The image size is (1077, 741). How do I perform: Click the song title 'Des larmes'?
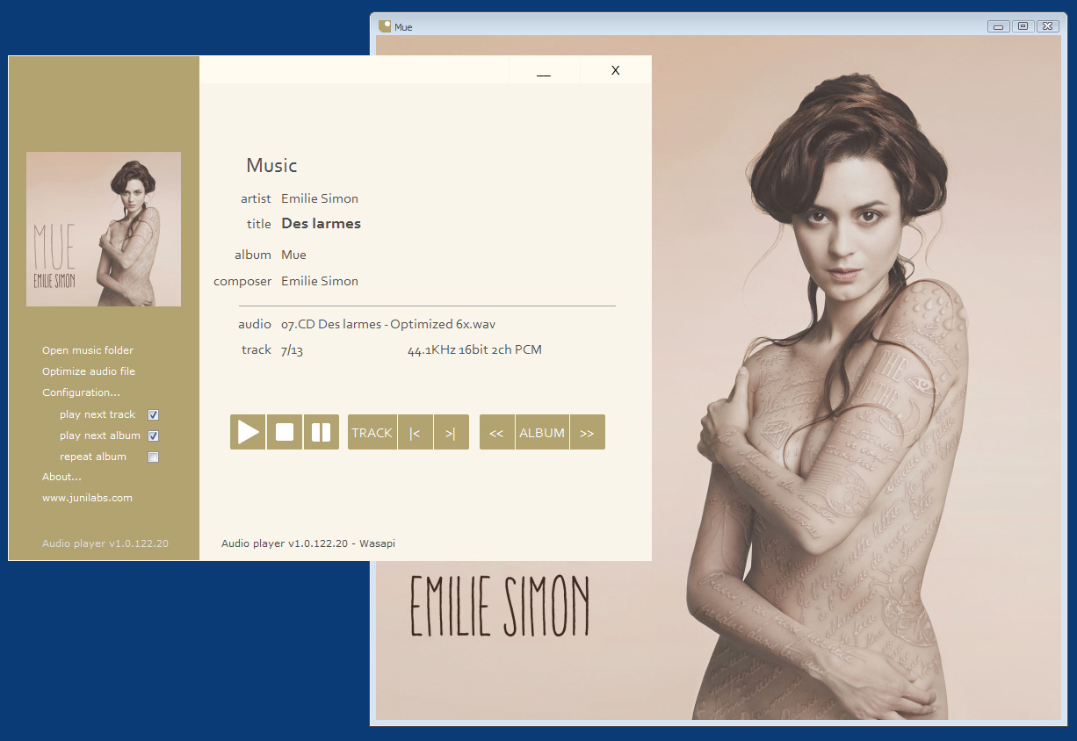(321, 224)
